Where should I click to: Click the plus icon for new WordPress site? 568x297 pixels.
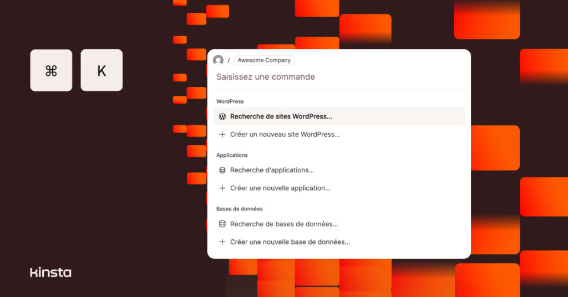point(222,135)
